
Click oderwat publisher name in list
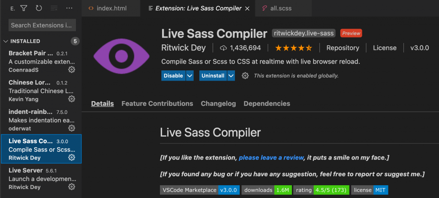tap(20, 128)
